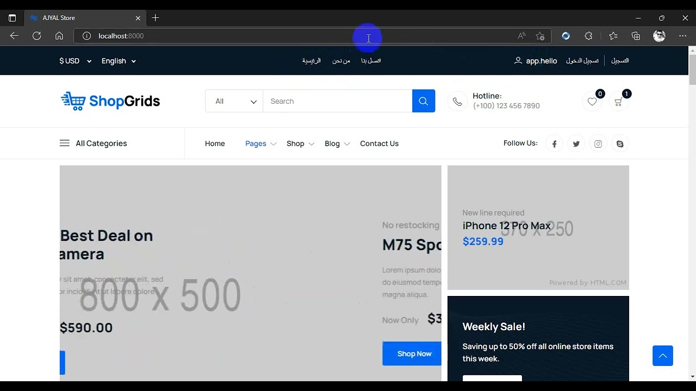This screenshot has width=696, height=391.
Task: Open the Instagram follow icon
Action: click(598, 144)
